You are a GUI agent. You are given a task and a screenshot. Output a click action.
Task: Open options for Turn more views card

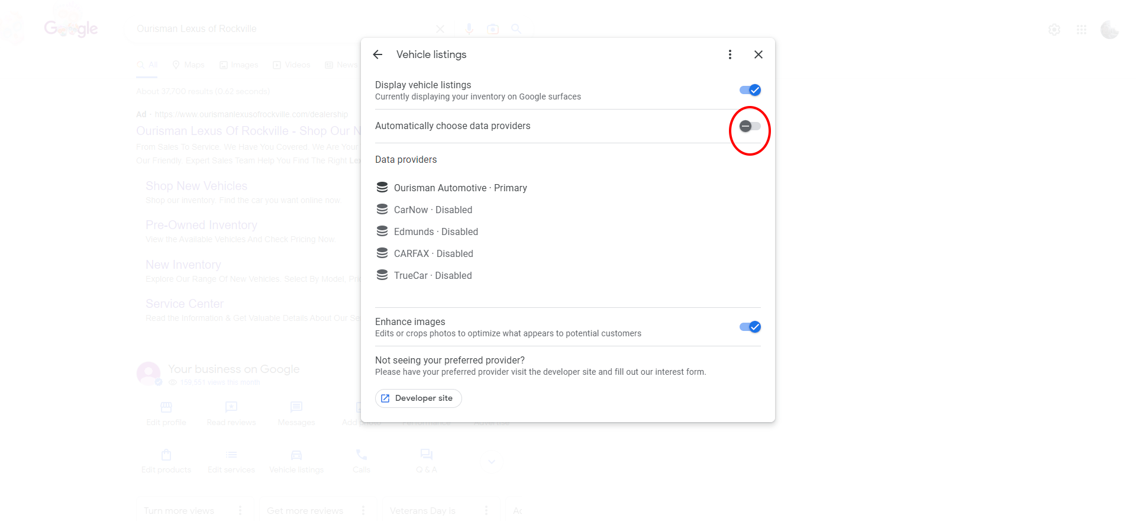coord(240,510)
